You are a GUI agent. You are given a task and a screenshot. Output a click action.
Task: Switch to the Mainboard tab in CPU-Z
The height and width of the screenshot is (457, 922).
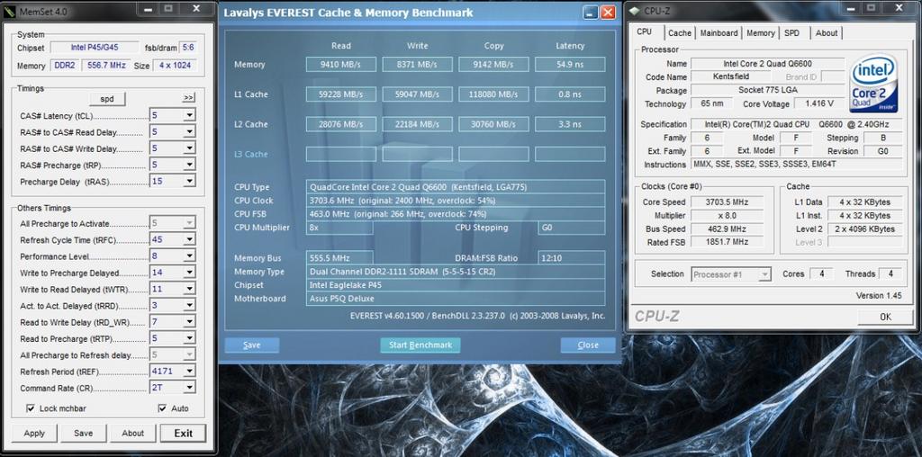click(x=719, y=33)
